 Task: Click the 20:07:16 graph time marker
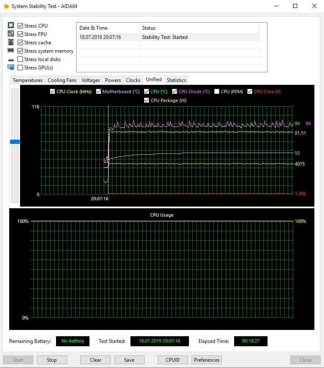99,199
